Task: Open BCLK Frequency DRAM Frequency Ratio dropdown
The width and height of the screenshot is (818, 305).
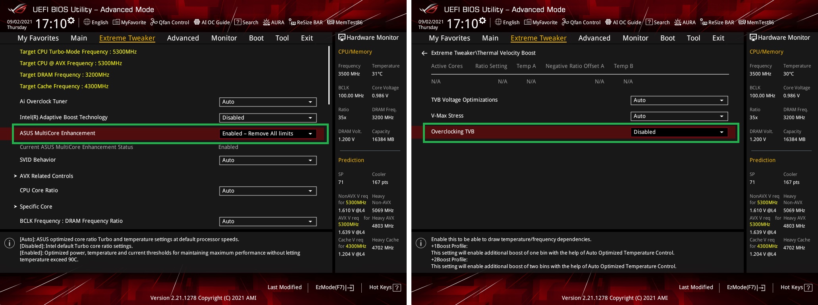Action: click(x=268, y=222)
